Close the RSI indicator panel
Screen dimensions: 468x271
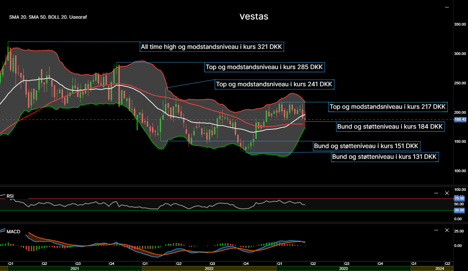pos(447,193)
